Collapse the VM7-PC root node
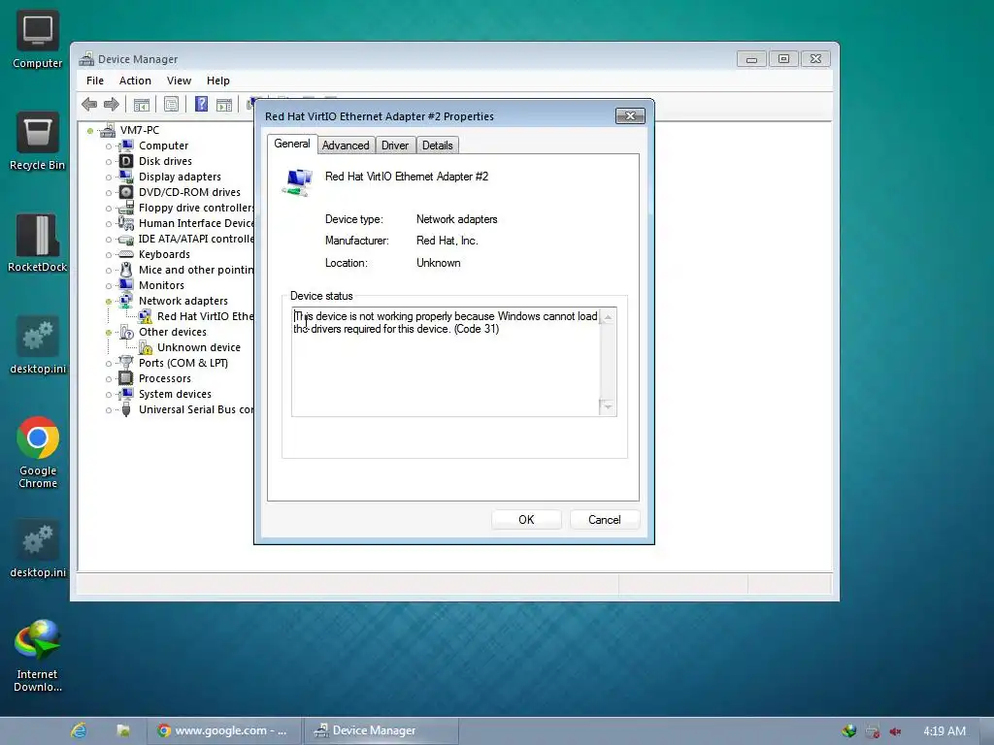994x745 pixels. pyautogui.click(x=90, y=131)
